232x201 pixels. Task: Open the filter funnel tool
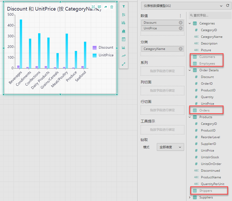pyautogui.click(x=124, y=6)
